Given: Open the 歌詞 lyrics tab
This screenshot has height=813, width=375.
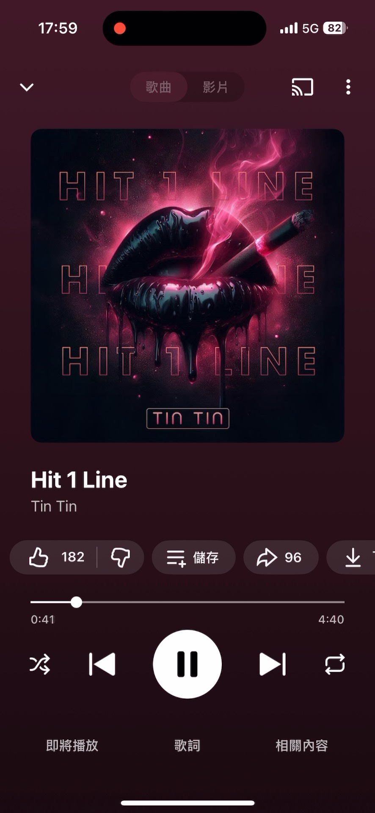Looking at the screenshot, I should click(x=187, y=746).
